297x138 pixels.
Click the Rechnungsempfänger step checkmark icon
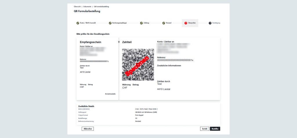[x=110, y=23]
